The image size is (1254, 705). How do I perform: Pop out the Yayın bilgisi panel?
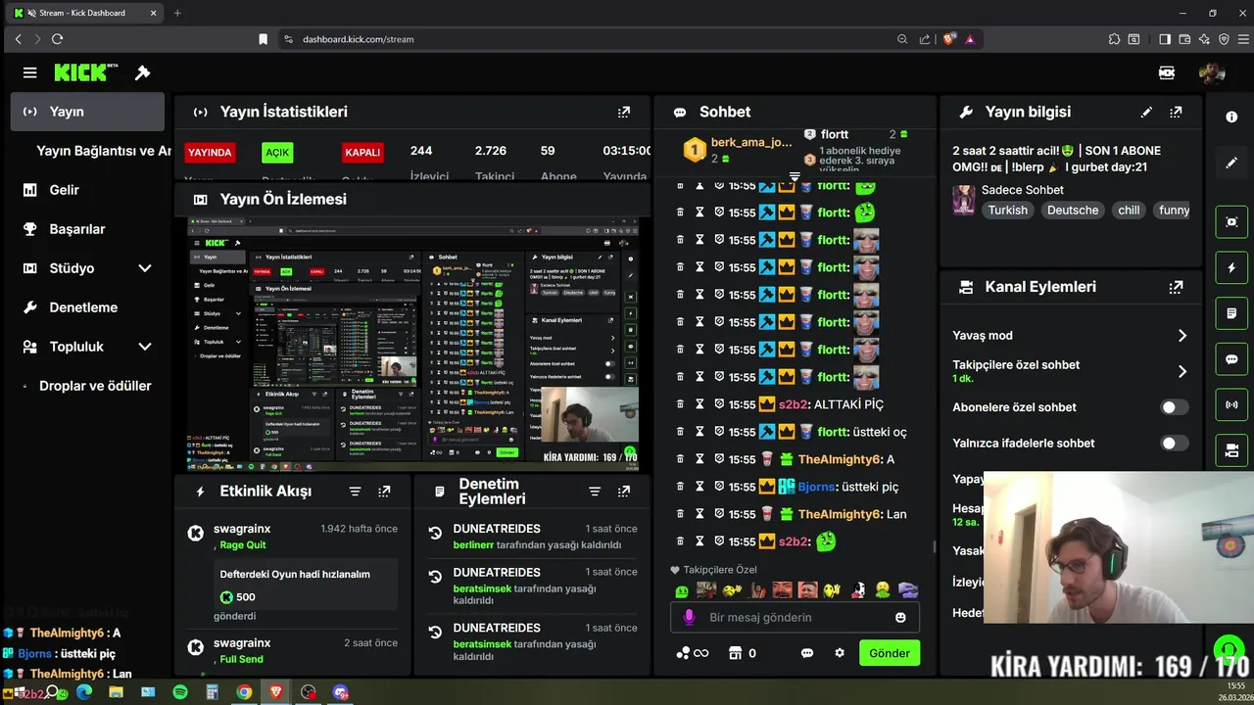[x=1176, y=112]
